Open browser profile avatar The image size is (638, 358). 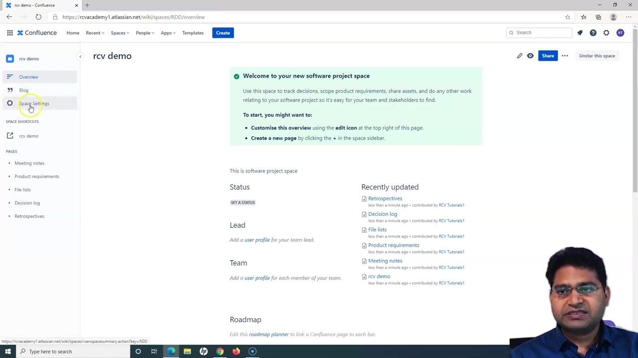614,17
